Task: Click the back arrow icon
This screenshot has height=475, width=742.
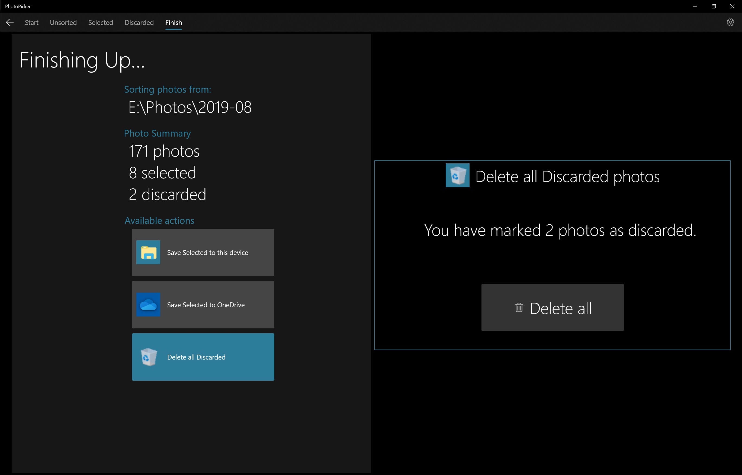Action: click(10, 22)
